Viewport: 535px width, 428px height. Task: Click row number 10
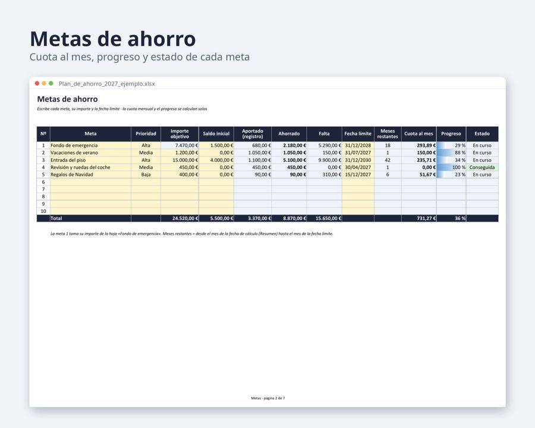[x=43, y=211]
